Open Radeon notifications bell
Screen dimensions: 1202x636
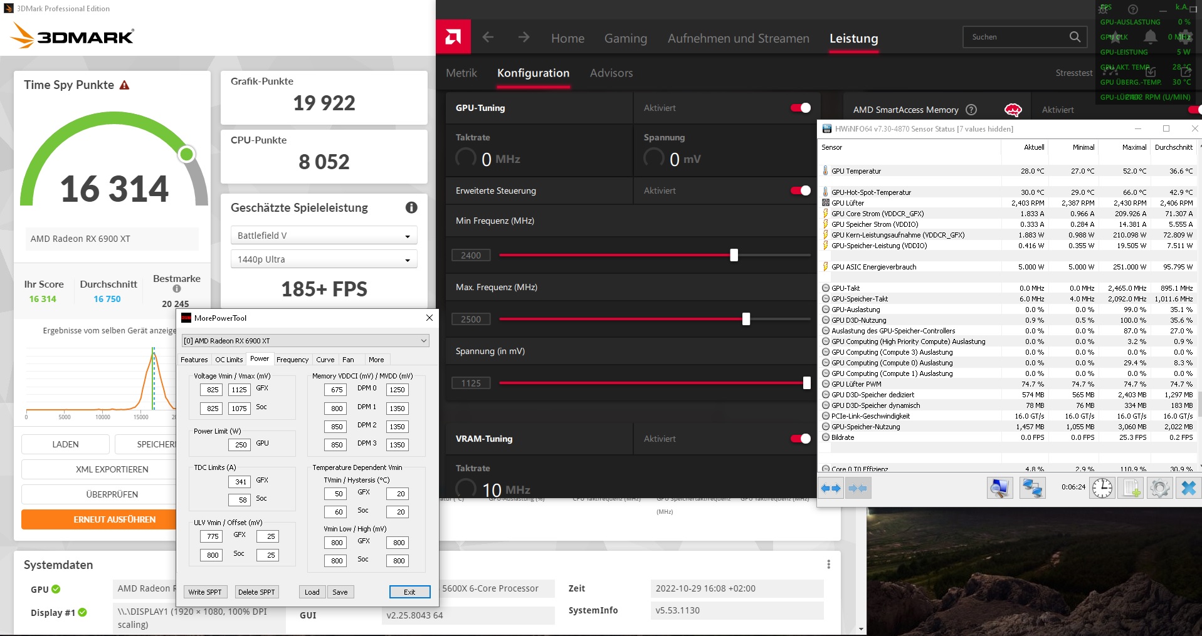point(1150,37)
